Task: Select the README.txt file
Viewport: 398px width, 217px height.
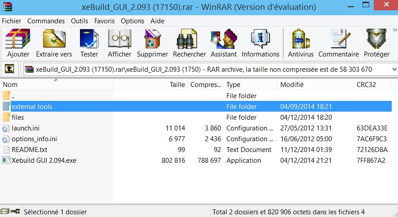Action: point(28,150)
